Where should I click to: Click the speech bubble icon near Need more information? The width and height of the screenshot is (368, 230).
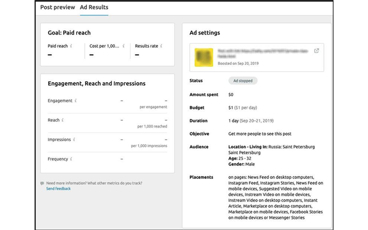(42, 183)
